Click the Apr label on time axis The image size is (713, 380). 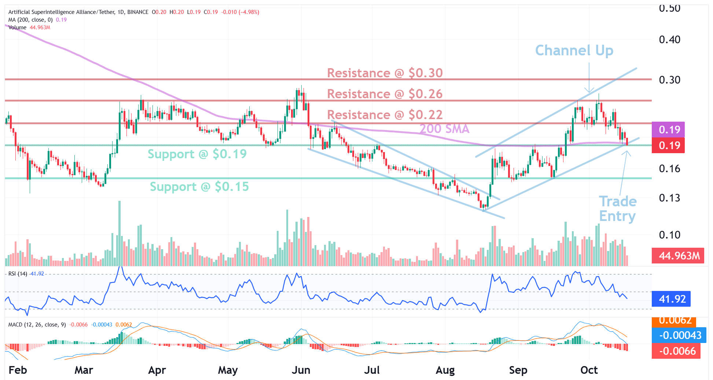(157, 370)
